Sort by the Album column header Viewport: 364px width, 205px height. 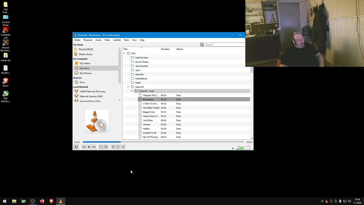point(179,49)
